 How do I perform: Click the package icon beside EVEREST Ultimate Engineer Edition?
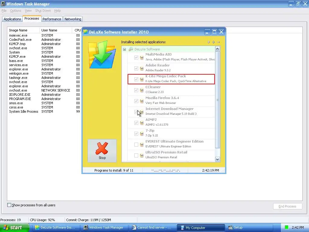point(142,145)
